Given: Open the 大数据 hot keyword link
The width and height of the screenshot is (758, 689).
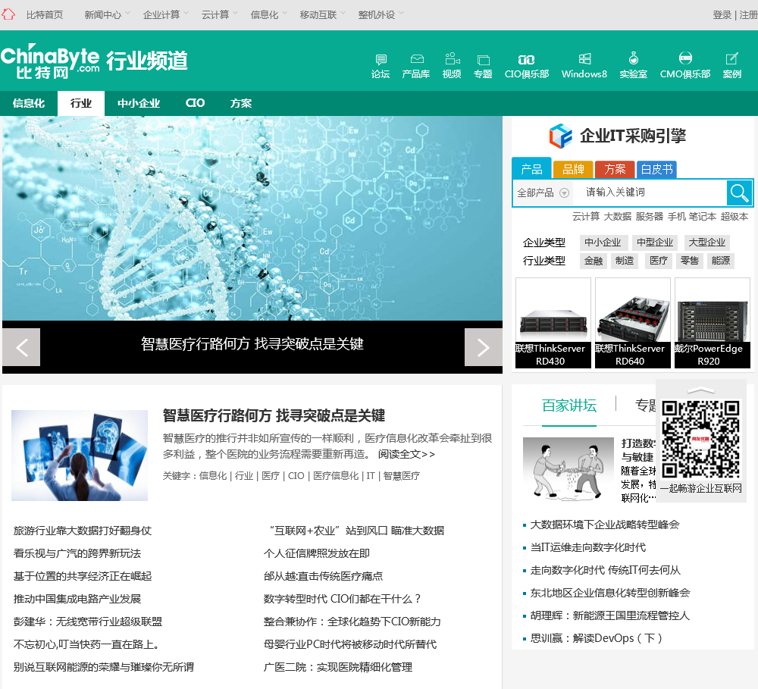Looking at the screenshot, I should 617,216.
